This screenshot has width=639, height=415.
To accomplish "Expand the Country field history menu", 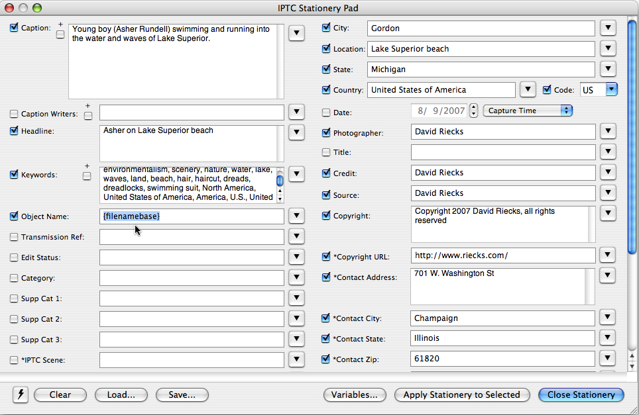I will [x=527, y=89].
